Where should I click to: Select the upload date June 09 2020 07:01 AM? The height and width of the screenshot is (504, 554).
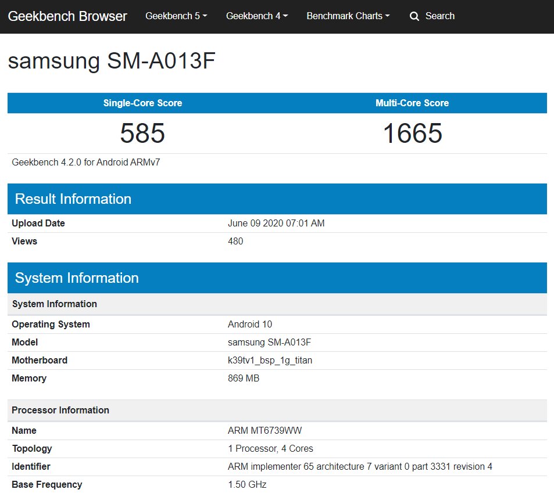tap(276, 223)
